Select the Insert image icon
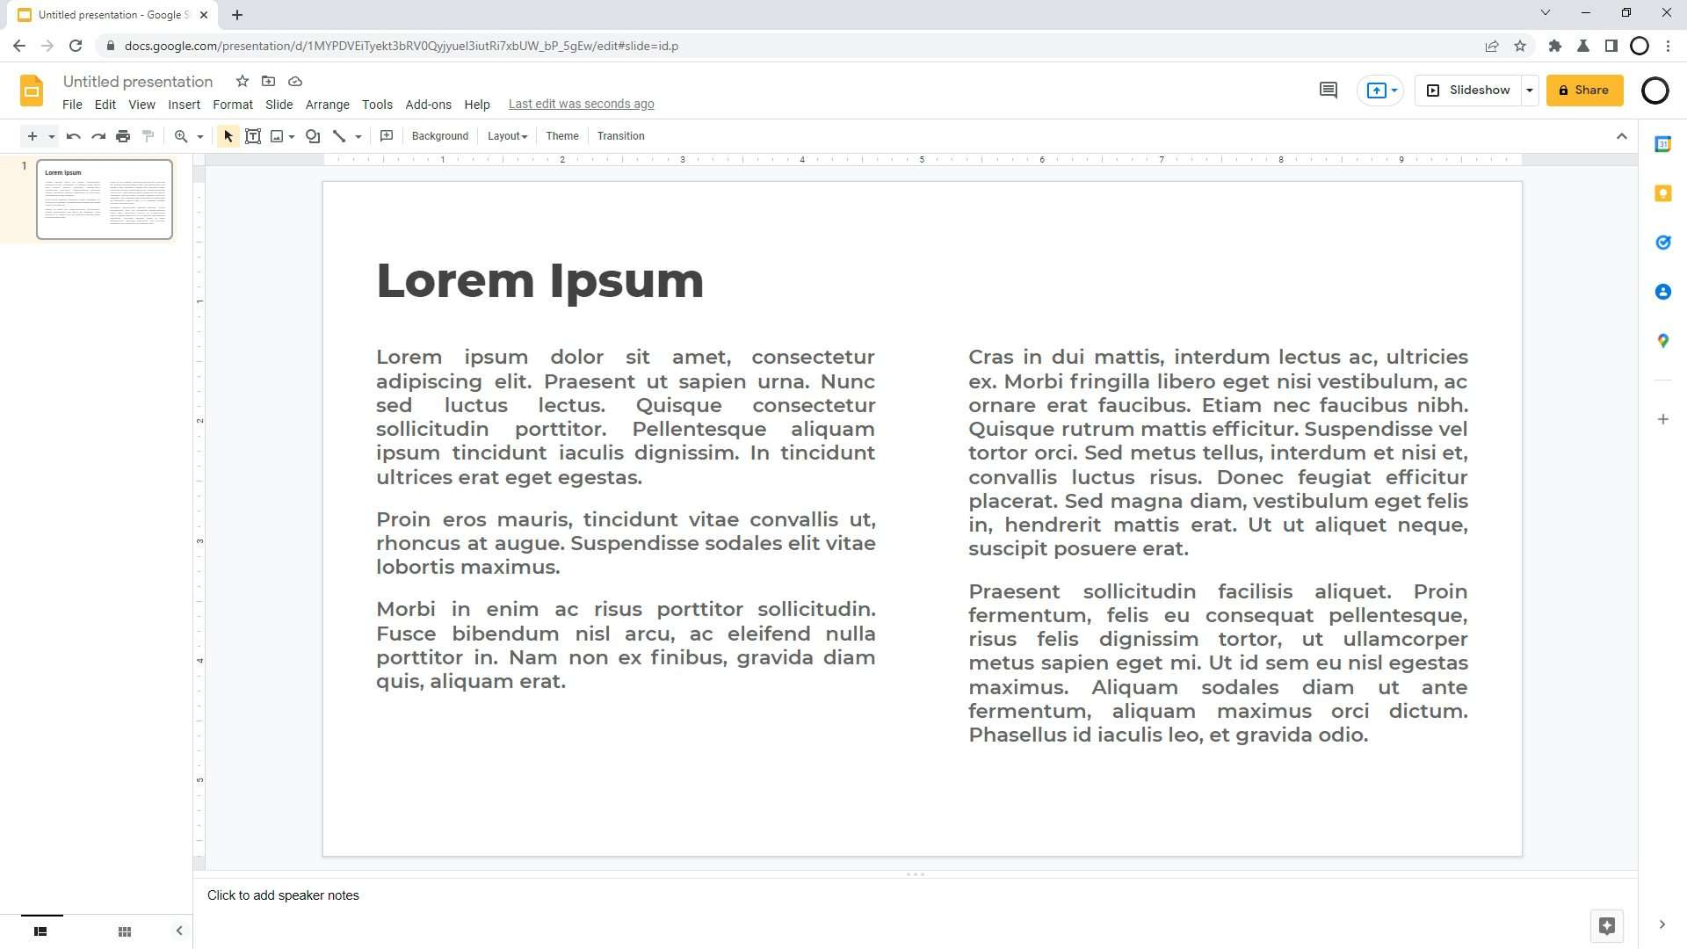1687x949 pixels. [278, 135]
